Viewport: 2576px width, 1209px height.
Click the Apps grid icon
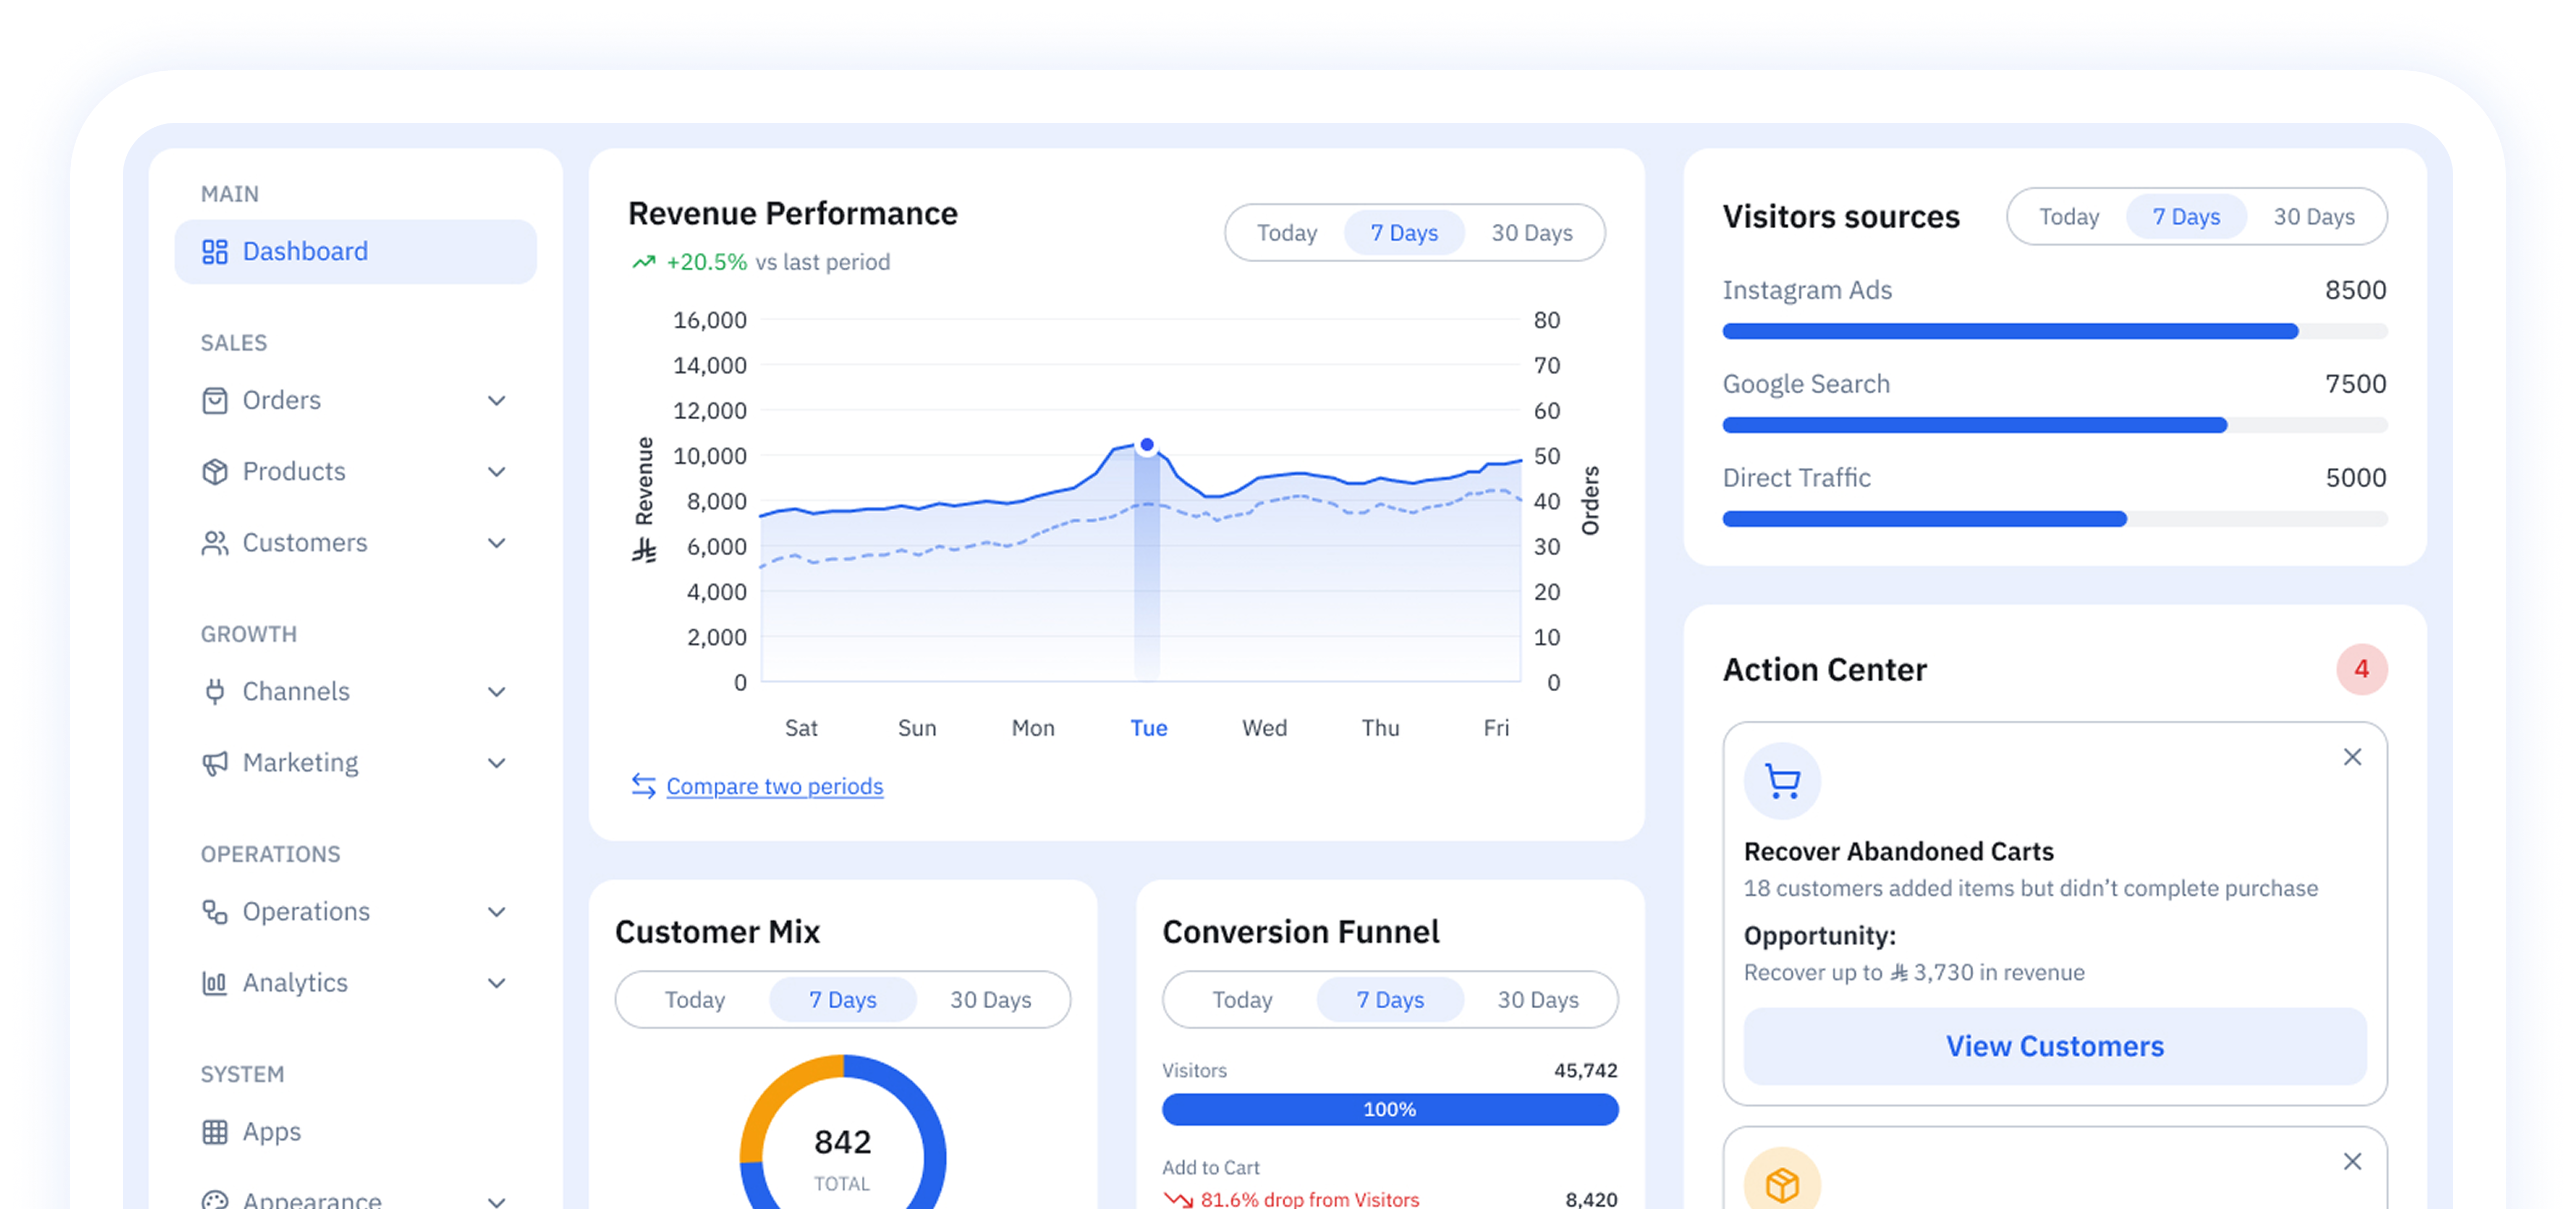[x=214, y=1131]
